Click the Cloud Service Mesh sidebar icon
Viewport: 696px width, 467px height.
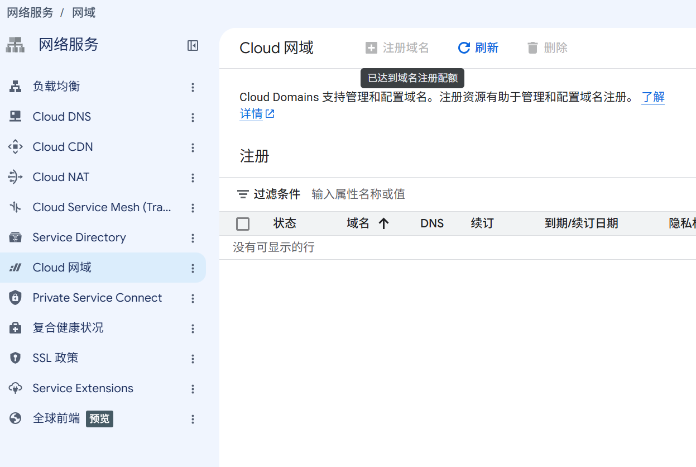[x=15, y=207]
